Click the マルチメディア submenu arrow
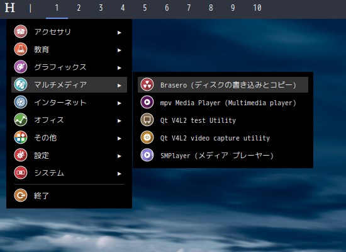The image size is (346, 252). click(x=120, y=86)
